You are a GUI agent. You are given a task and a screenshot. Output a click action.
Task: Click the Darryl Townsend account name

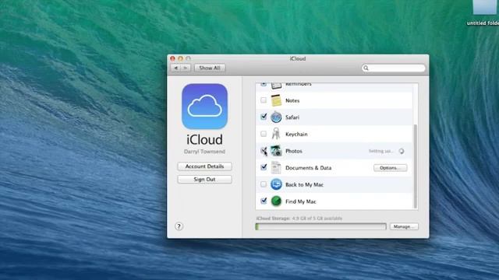pyautogui.click(x=204, y=152)
